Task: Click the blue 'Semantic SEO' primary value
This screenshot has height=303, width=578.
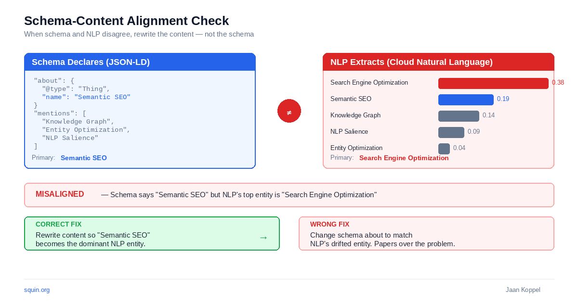Action: (84, 158)
